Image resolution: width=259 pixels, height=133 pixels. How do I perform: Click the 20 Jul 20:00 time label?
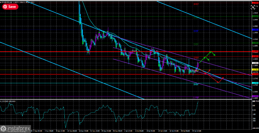(185, 131)
